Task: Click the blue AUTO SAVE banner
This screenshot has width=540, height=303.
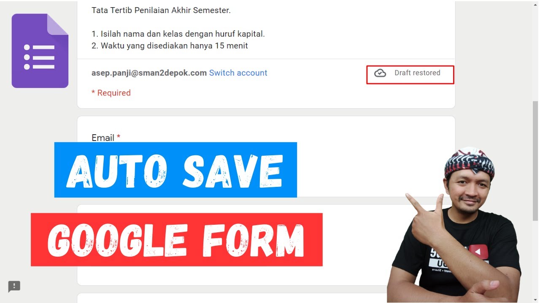Action: pyautogui.click(x=175, y=170)
